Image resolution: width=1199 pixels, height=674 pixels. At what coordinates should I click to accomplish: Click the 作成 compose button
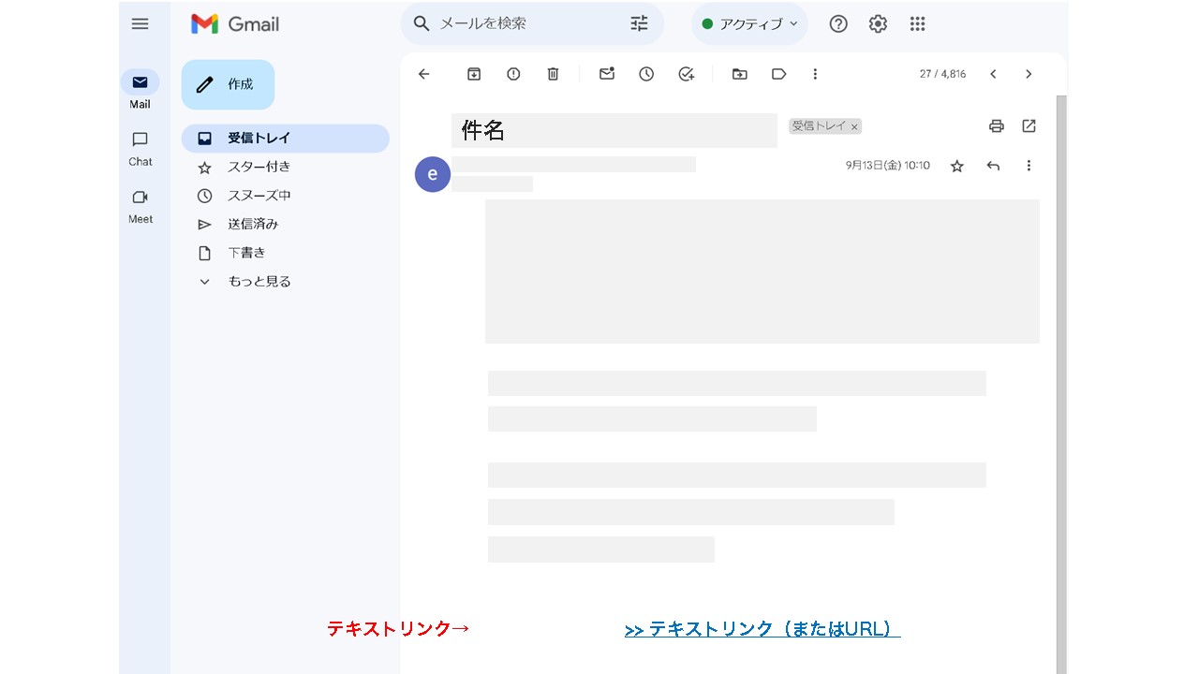point(228,84)
